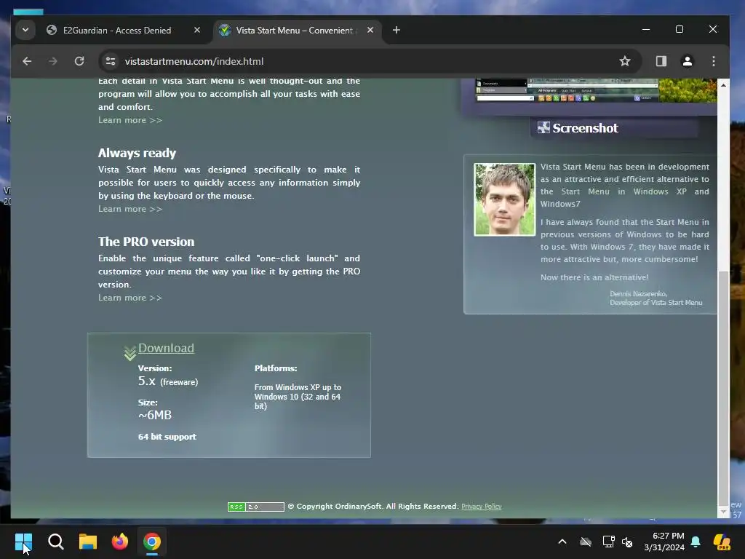
Task: Open Learn more above Always ready heading
Action: (x=130, y=120)
